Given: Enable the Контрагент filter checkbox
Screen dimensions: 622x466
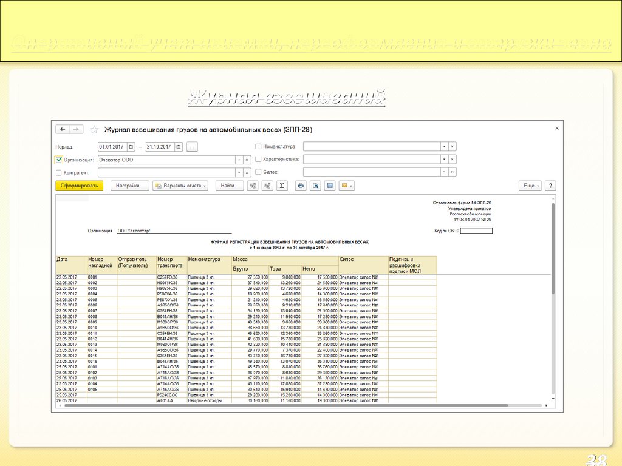Looking at the screenshot, I should point(59,172).
